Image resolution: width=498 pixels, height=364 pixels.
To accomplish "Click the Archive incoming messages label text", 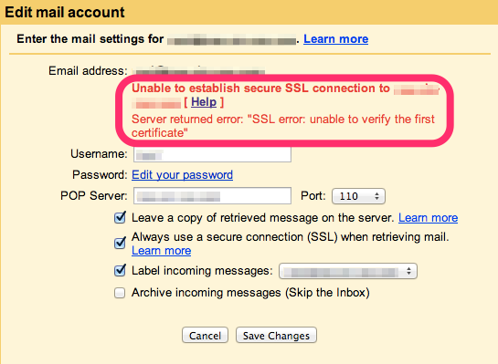I will (250, 293).
